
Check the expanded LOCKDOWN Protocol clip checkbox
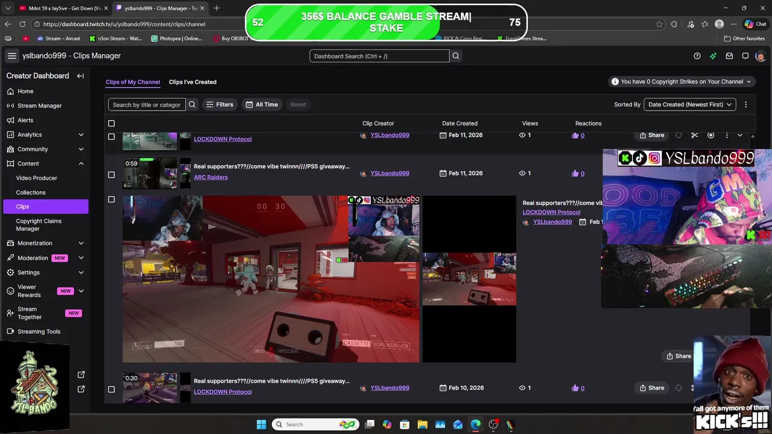[x=111, y=200]
